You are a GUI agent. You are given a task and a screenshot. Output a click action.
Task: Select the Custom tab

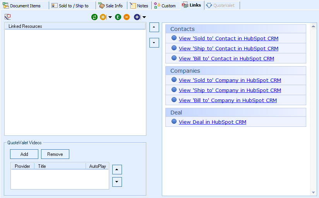[165, 6]
